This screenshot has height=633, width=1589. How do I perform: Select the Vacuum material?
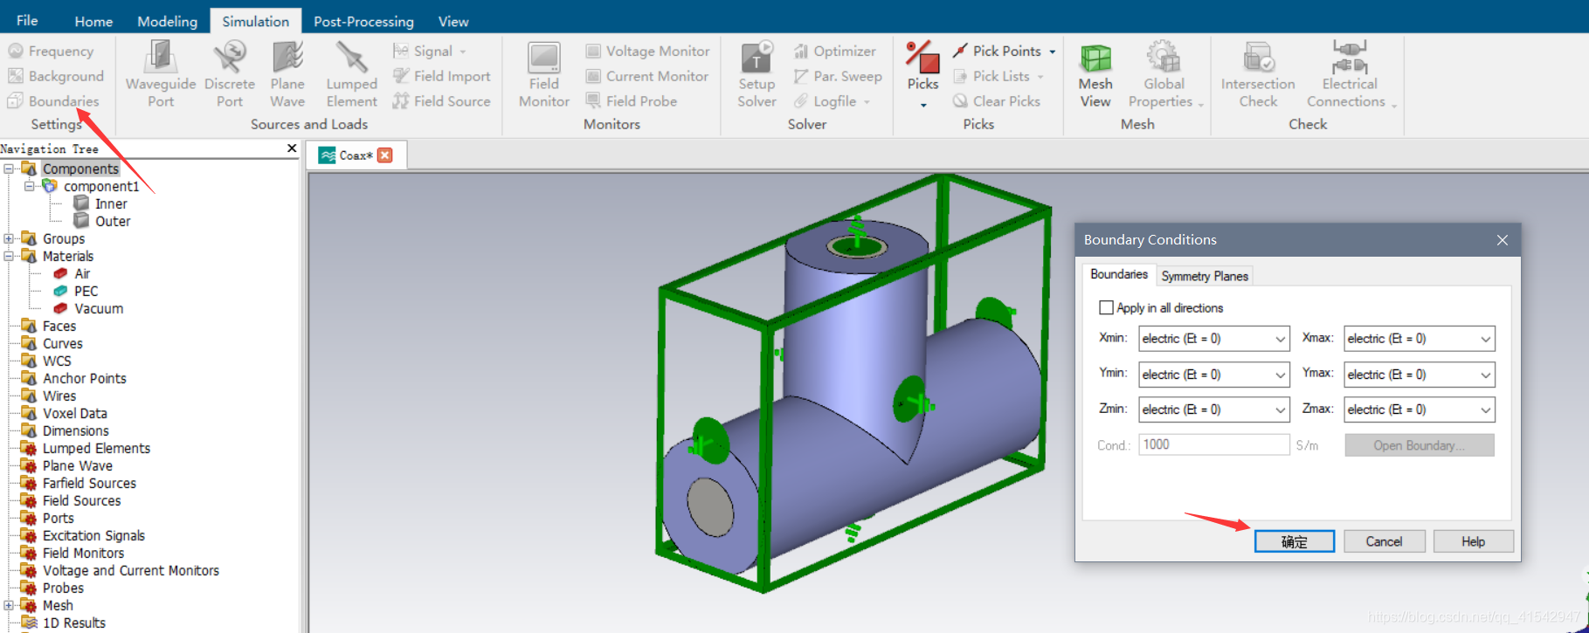point(99,308)
